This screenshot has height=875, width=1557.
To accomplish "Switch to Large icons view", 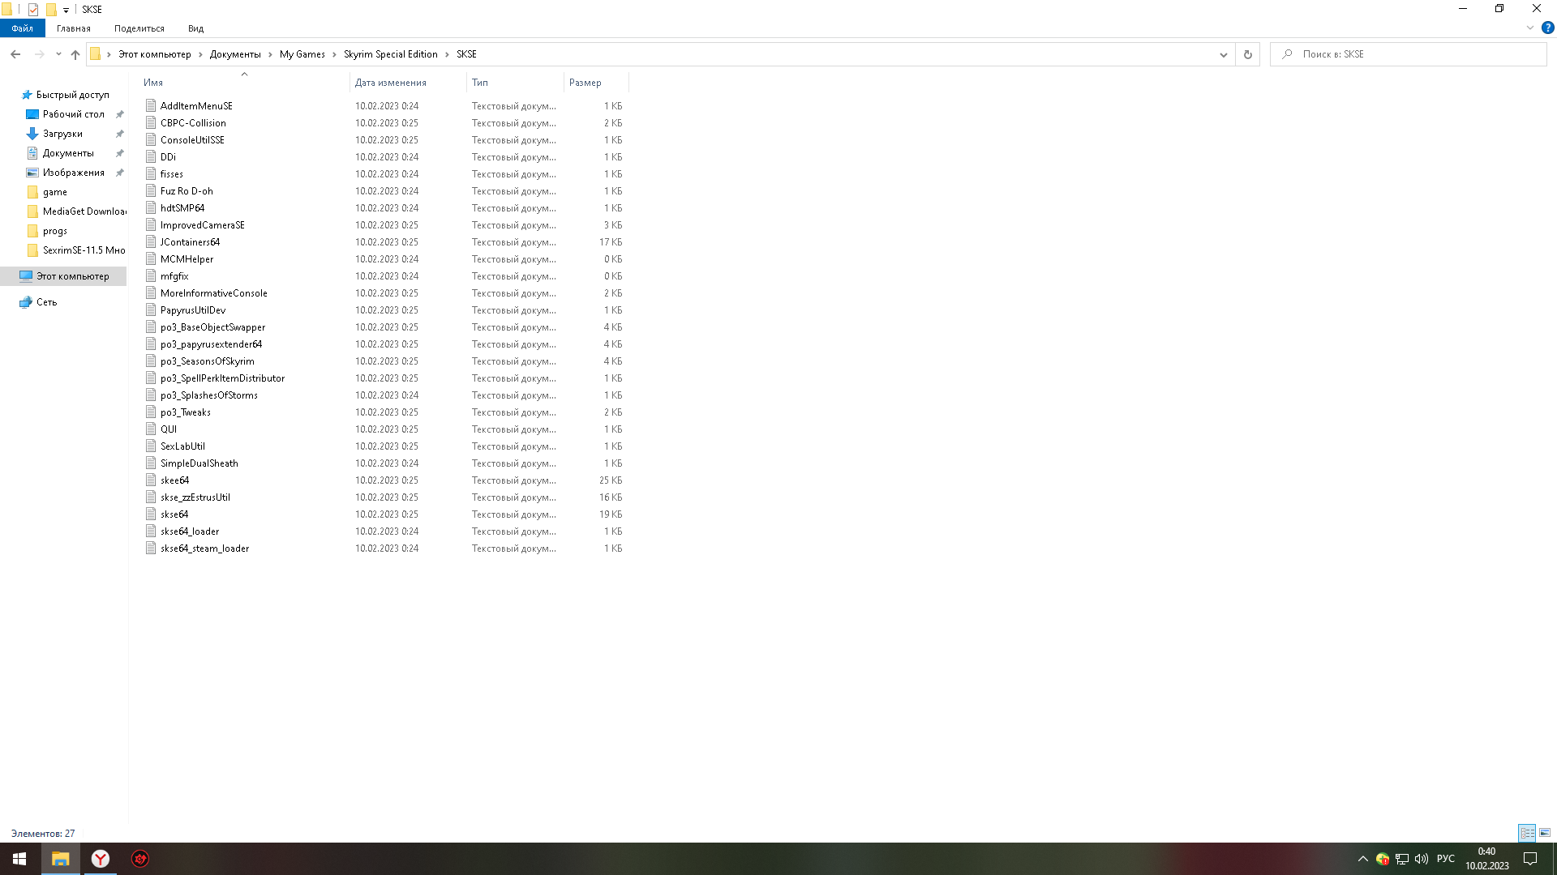I will tap(1545, 833).
